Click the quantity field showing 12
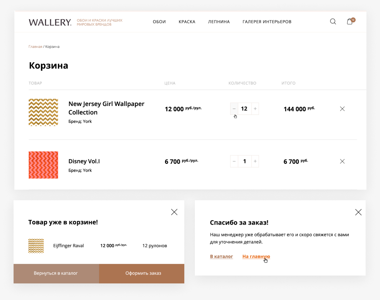This screenshot has width=380, height=300. [245, 109]
